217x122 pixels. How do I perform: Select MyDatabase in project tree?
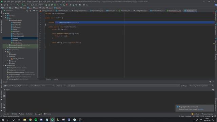(17, 27)
